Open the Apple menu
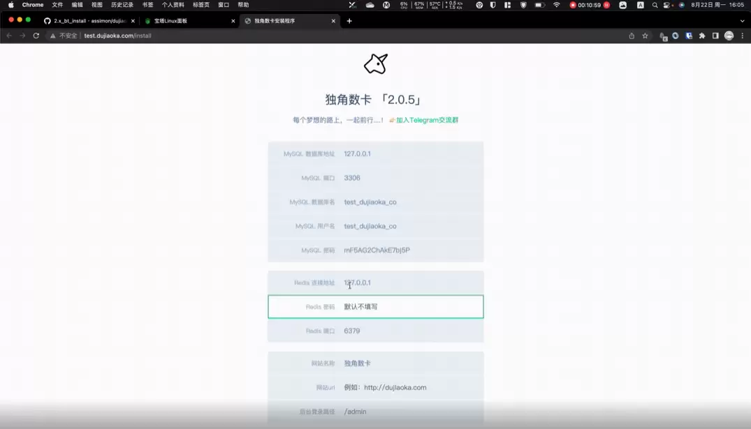The width and height of the screenshot is (751, 429). click(x=11, y=5)
